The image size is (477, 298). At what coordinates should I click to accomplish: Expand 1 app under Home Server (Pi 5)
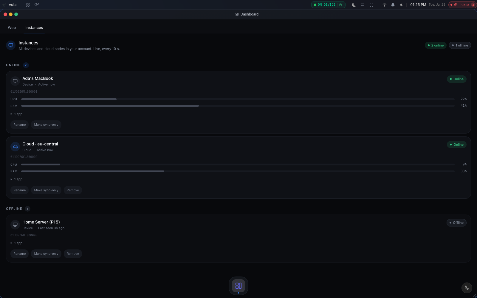17,243
